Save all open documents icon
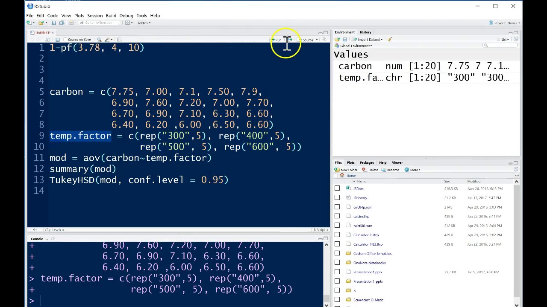The height and width of the screenshot is (307, 547). point(62,23)
